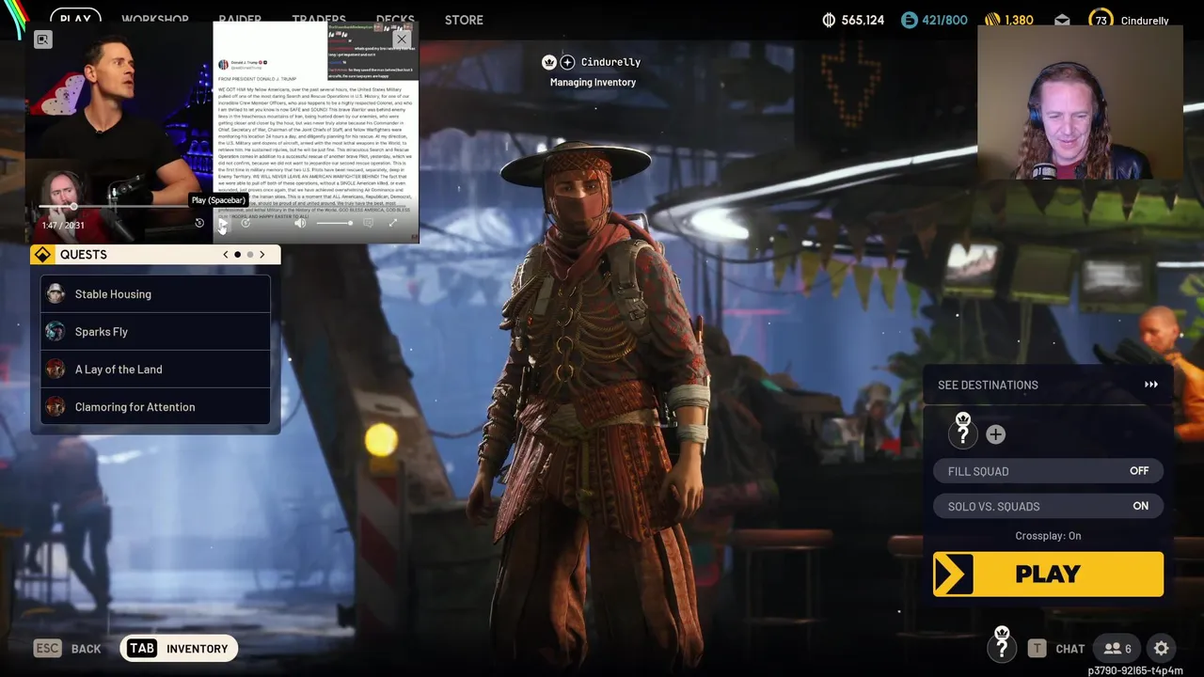The width and height of the screenshot is (1204, 677).
Task: Click the play button in video controls
Action: point(223,223)
